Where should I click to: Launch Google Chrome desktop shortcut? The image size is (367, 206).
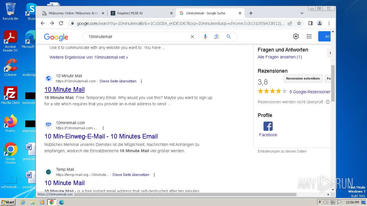pos(10,153)
